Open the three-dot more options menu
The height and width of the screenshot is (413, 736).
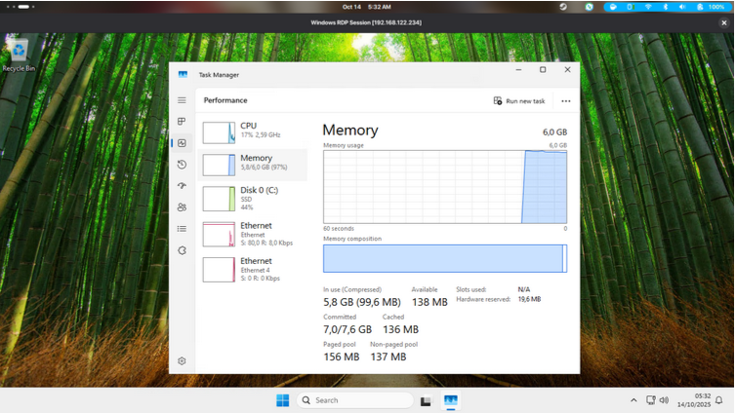565,101
